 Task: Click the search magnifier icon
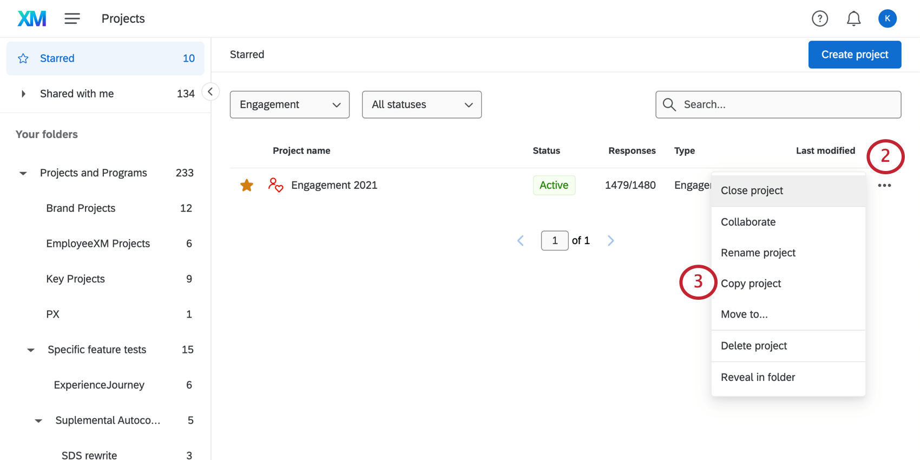click(x=669, y=104)
